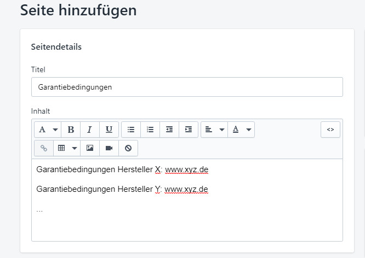
Task: Decrease indent with the outdent icon
Action: pos(169,130)
